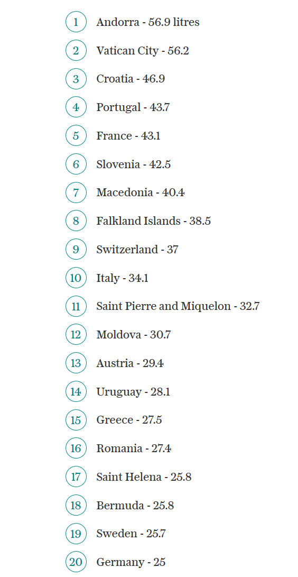Select the circled number 10 icon
The image size is (298, 577).
pyautogui.click(x=76, y=278)
